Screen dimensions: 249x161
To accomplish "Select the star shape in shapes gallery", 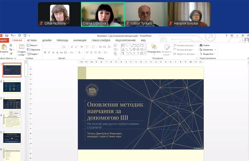I will pos(141,53).
